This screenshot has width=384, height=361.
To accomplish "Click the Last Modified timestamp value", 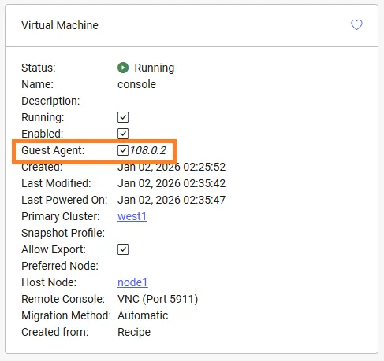I will click(171, 183).
